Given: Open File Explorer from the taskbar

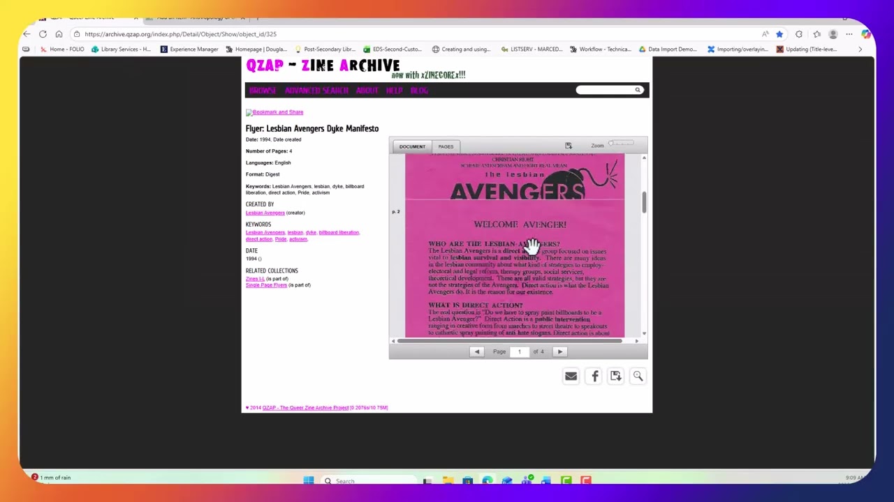Looking at the screenshot, I should tap(448, 480).
